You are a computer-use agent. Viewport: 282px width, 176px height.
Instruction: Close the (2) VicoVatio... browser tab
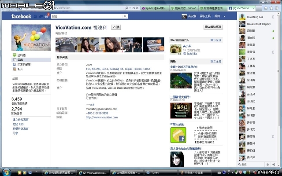tap(254, 8)
